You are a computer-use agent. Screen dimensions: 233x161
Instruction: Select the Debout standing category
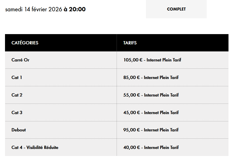(19, 130)
